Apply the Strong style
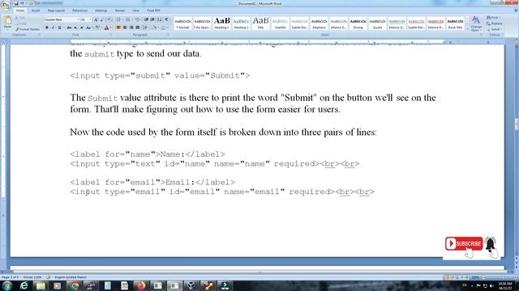The height and width of the screenshot is (291, 519). point(358,23)
